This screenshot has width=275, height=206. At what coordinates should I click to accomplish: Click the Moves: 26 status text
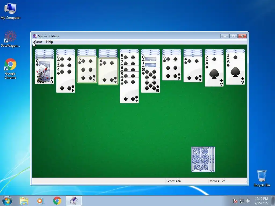[x=217, y=181]
